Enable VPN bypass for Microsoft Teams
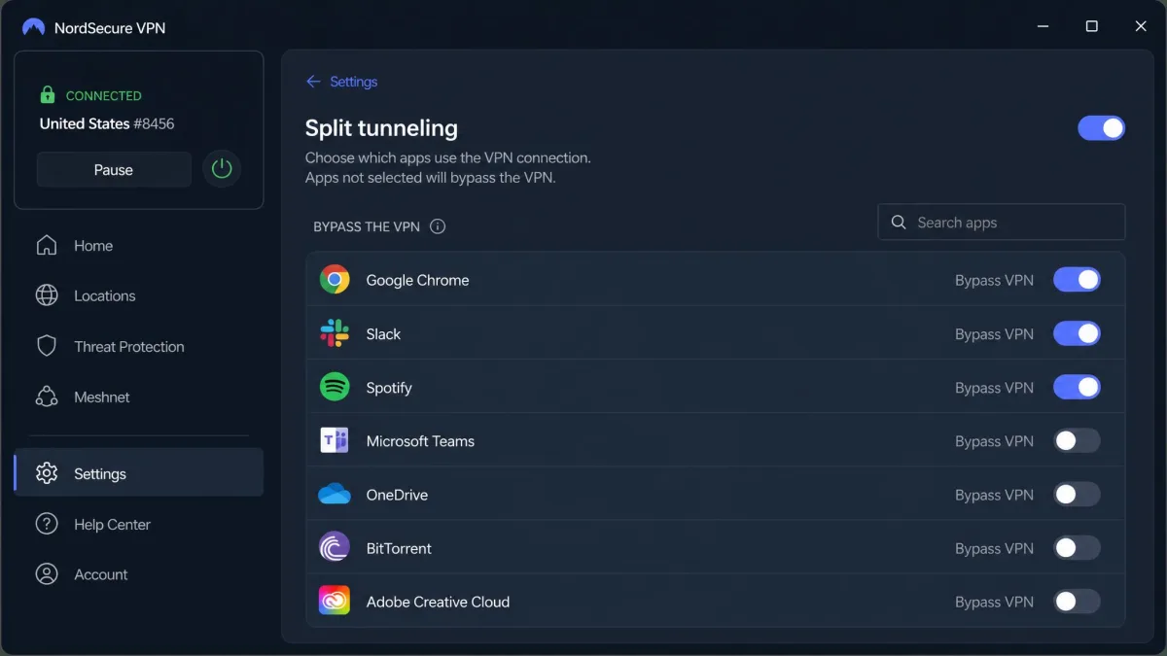The width and height of the screenshot is (1167, 656). click(1077, 440)
